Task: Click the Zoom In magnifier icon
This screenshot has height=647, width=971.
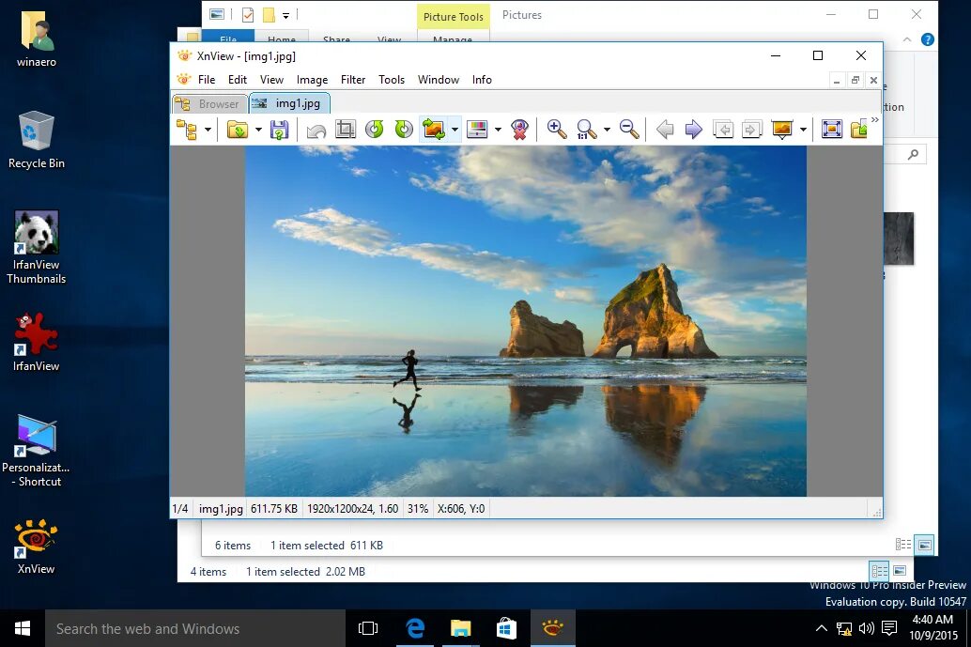Action: click(x=557, y=130)
